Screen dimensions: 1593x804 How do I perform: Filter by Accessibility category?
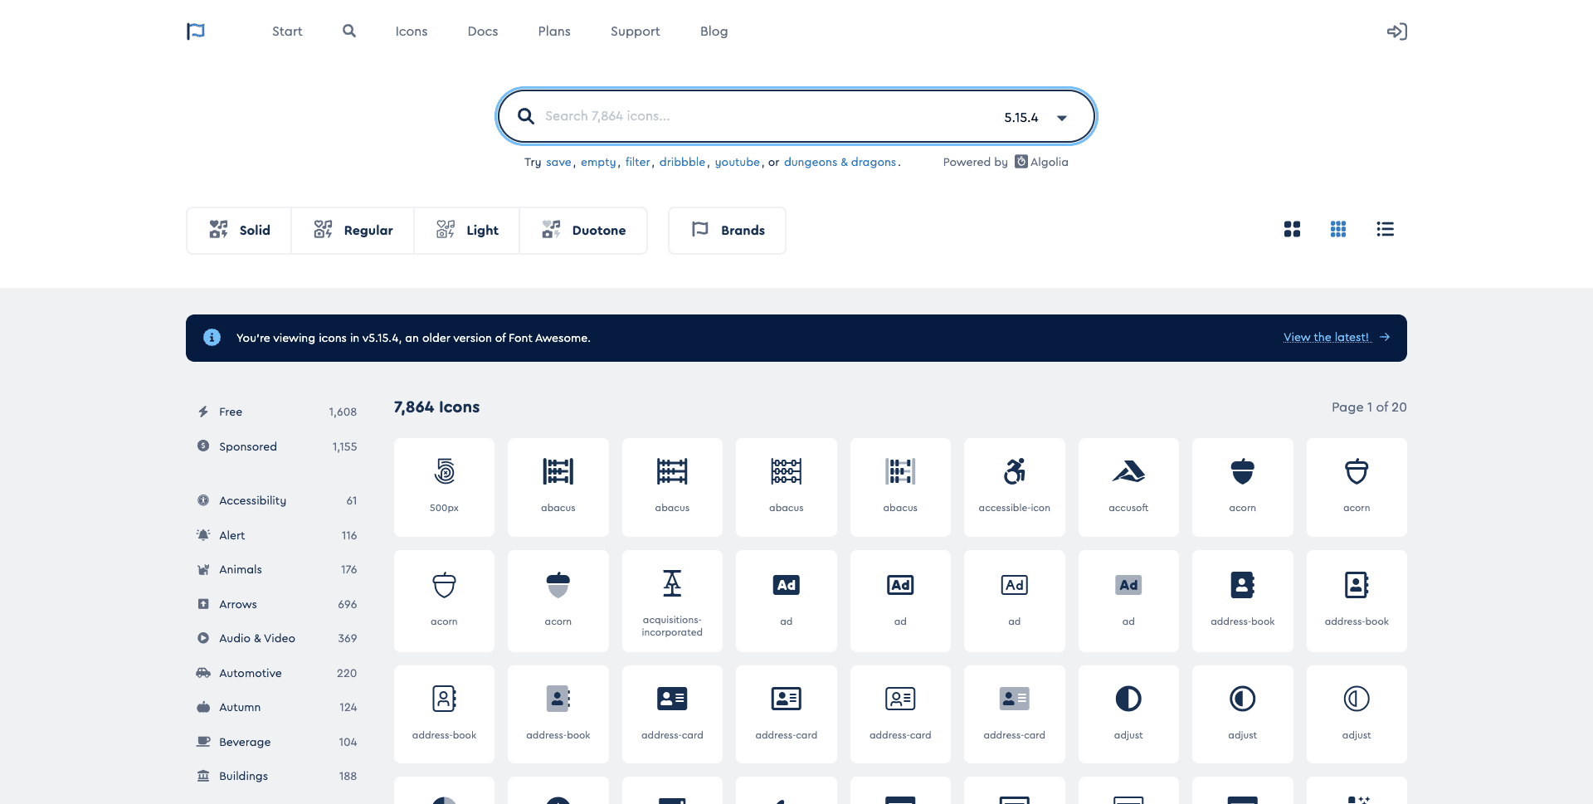[276, 500]
